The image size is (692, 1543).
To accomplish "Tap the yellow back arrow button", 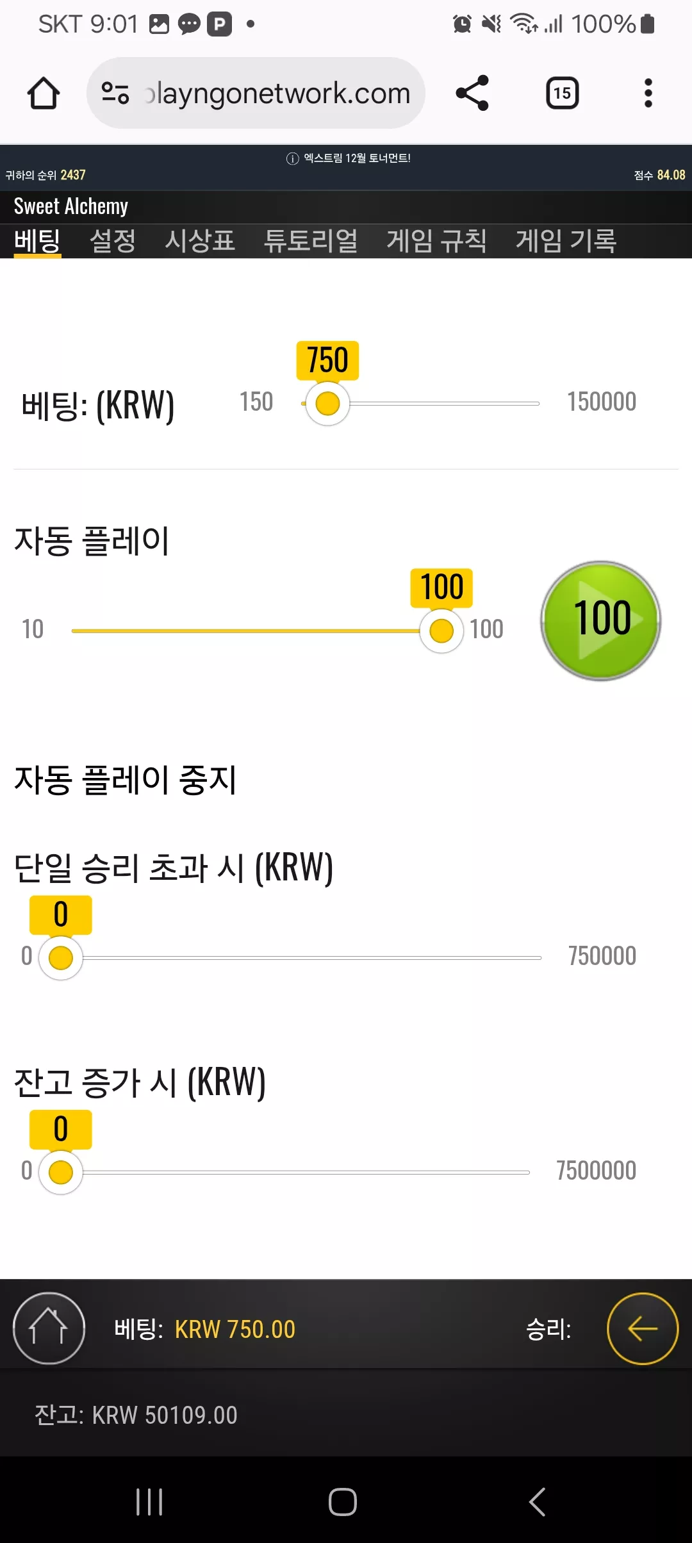I will point(643,1328).
